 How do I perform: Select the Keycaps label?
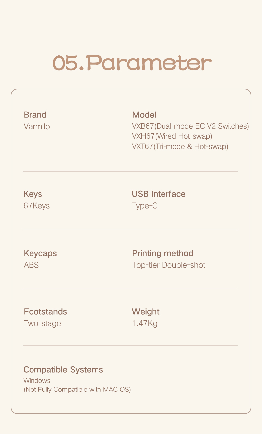point(40,254)
